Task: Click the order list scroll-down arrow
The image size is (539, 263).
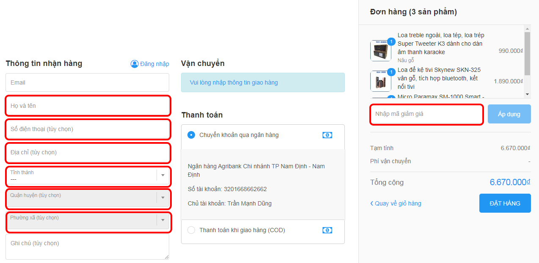Action: (527, 94)
